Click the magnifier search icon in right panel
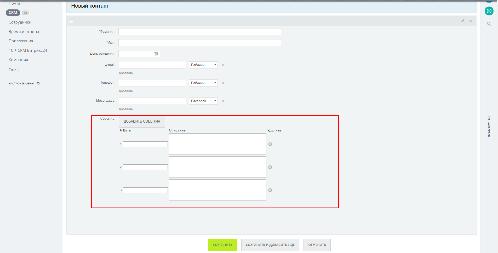The image size is (498, 253). (489, 24)
